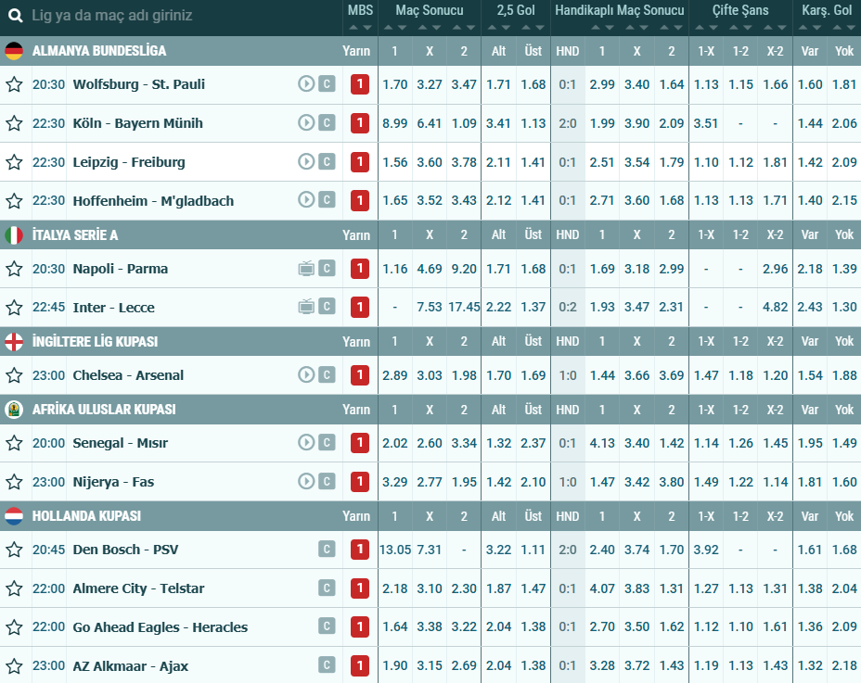Select Nijerya - Fas Var odds 1.81
861x683 pixels.
810,482
